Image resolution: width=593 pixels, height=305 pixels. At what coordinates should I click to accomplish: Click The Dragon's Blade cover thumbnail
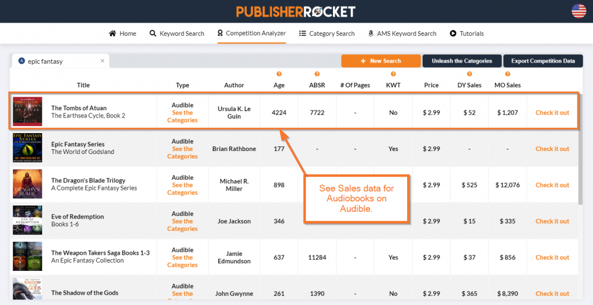27,184
